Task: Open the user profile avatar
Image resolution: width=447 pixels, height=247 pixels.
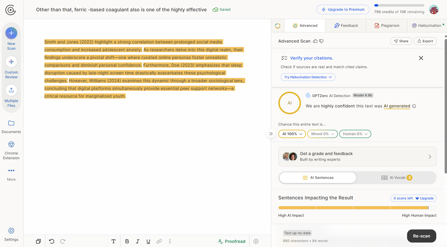Action: pyautogui.click(x=434, y=10)
